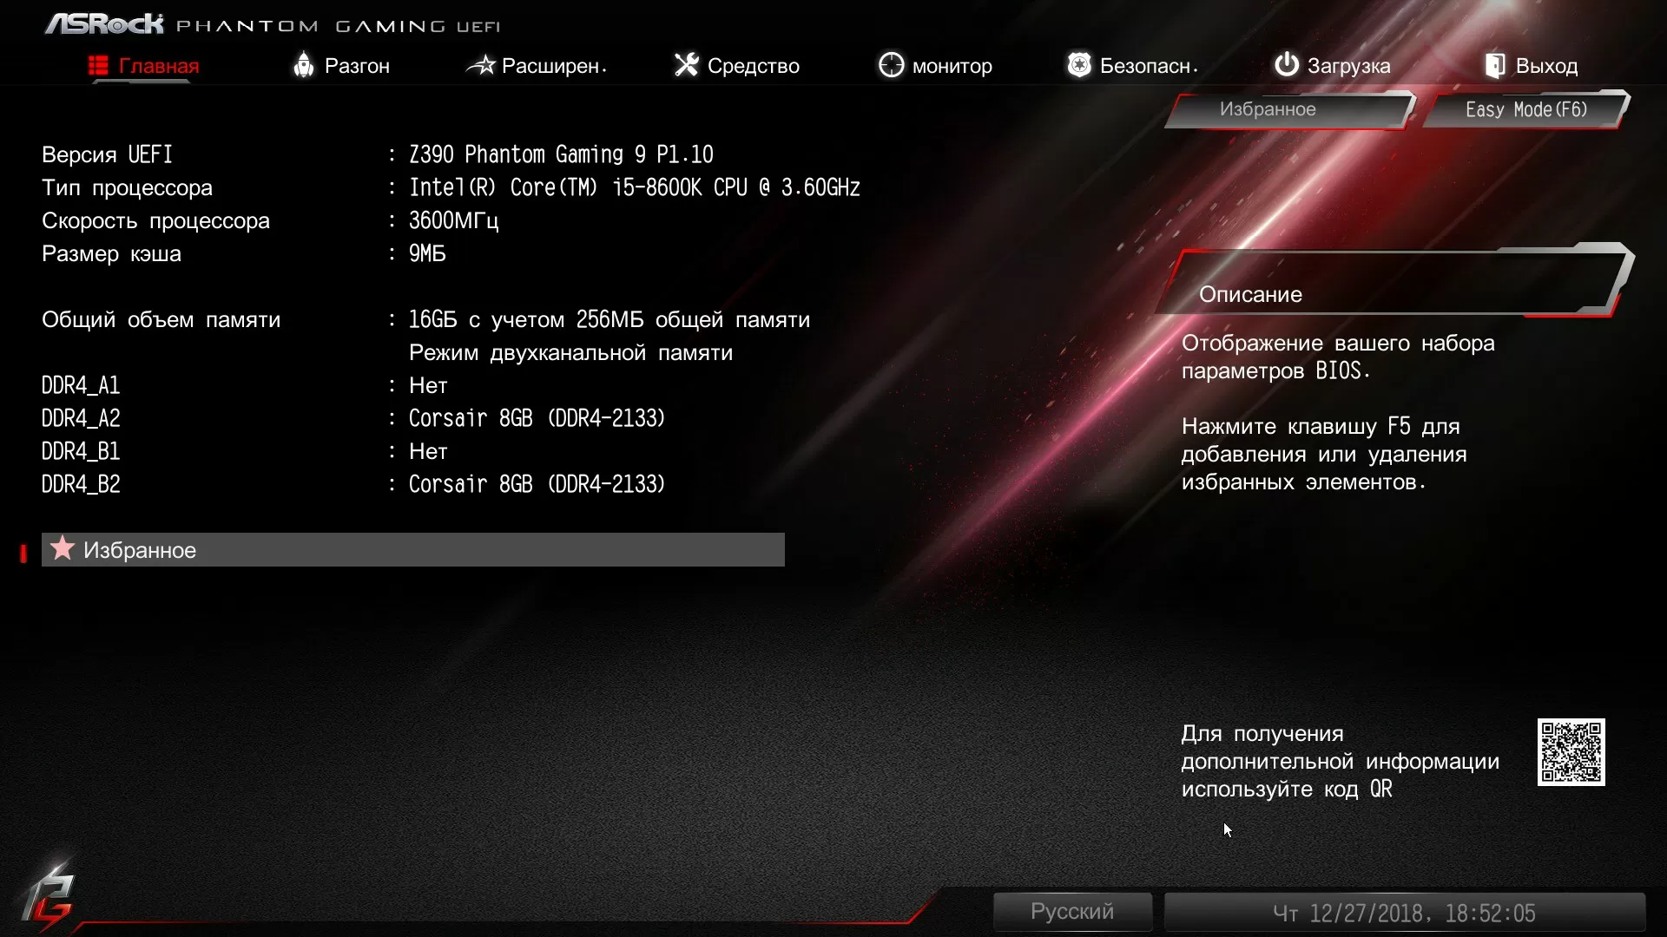Click the top Избранное button

(x=1288, y=110)
